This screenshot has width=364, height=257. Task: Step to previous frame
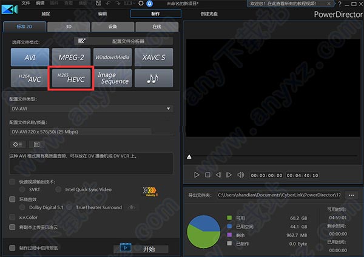[218, 175]
